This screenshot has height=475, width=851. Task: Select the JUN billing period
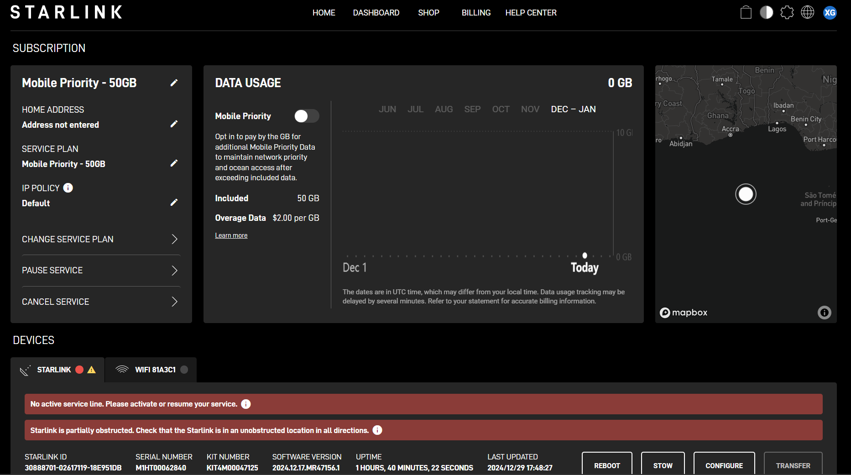(387, 109)
